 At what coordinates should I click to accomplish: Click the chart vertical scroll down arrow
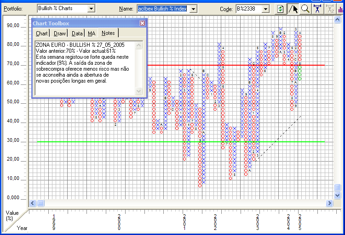coord(337,195)
